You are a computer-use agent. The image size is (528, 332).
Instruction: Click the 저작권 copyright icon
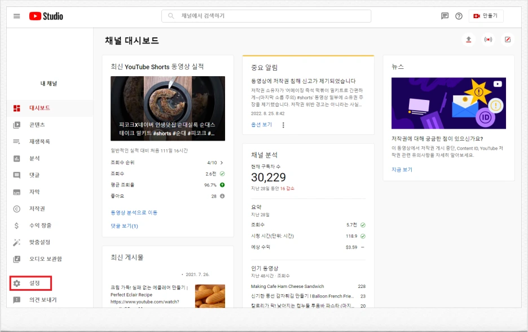[x=16, y=209]
